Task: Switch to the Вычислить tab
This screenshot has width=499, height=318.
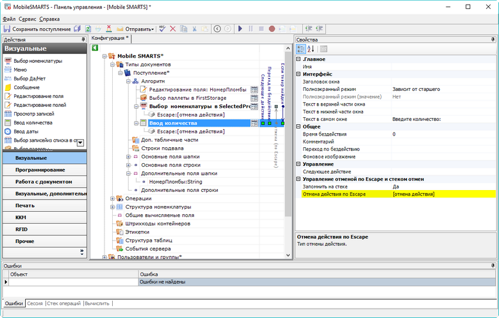Action: pos(97,303)
